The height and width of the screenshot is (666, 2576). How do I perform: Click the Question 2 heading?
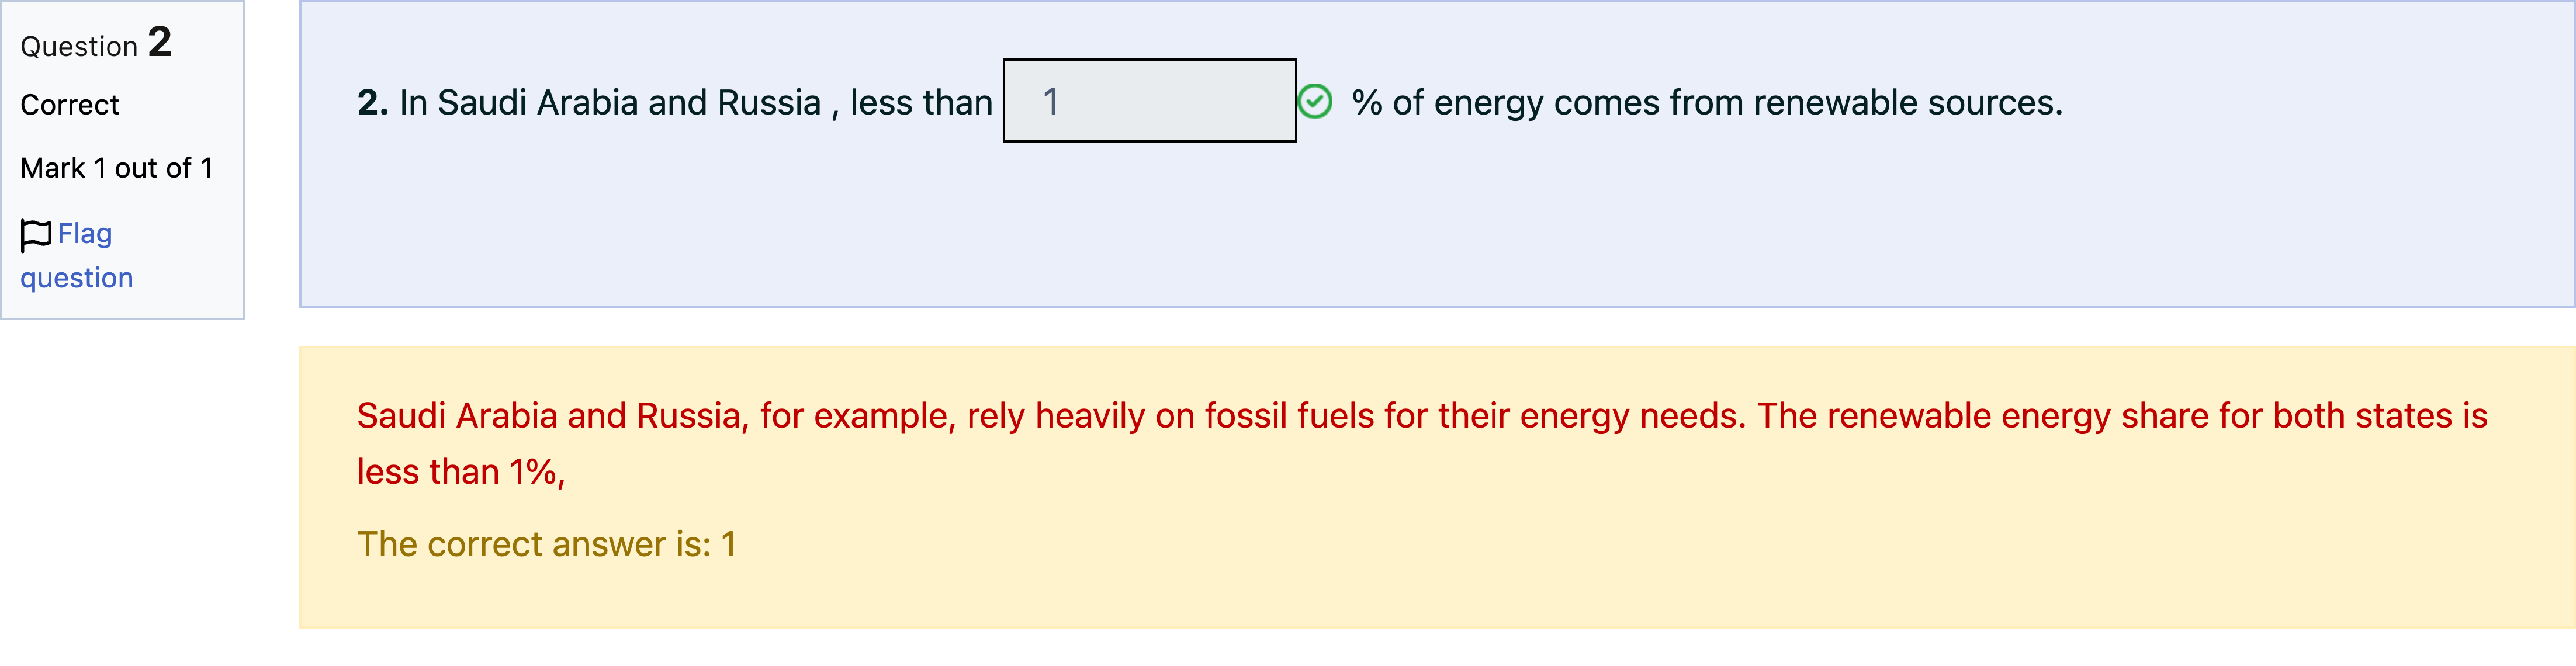(96, 43)
